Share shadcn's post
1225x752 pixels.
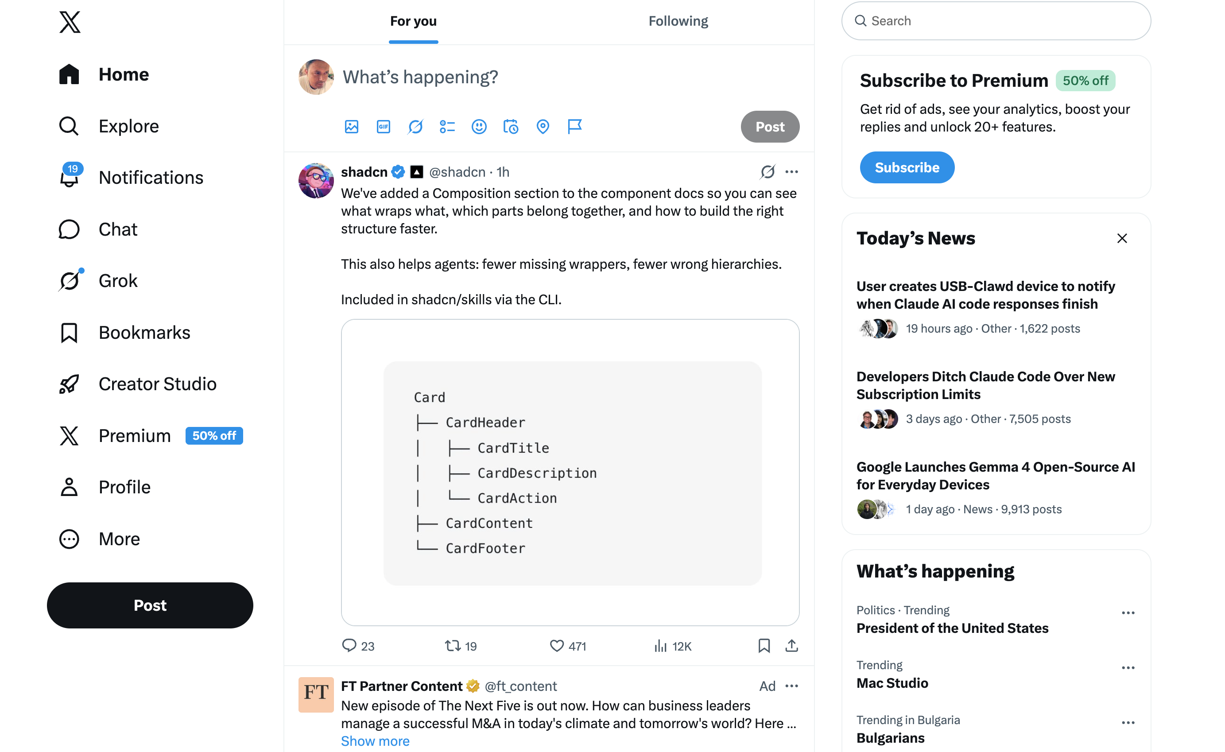click(x=791, y=646)
